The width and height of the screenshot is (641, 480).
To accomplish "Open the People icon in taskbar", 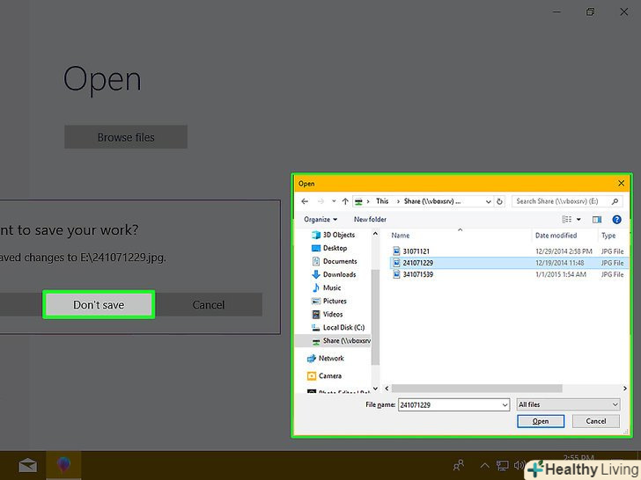I will point(459,465).
